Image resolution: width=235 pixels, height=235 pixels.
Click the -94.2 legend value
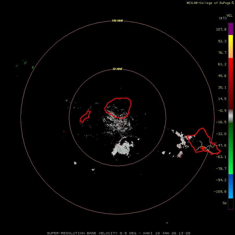tap(221, 180)
